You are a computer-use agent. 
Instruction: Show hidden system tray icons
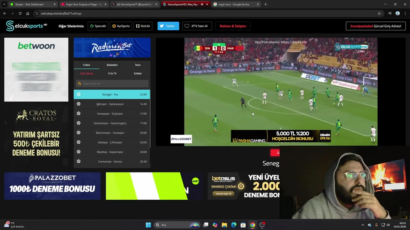click(x=363, y=225)
